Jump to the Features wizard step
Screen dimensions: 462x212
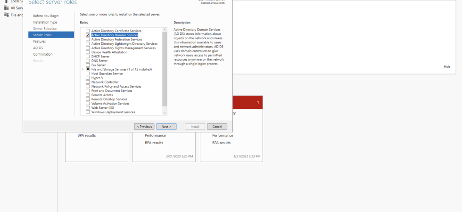(x=40, y=41)
